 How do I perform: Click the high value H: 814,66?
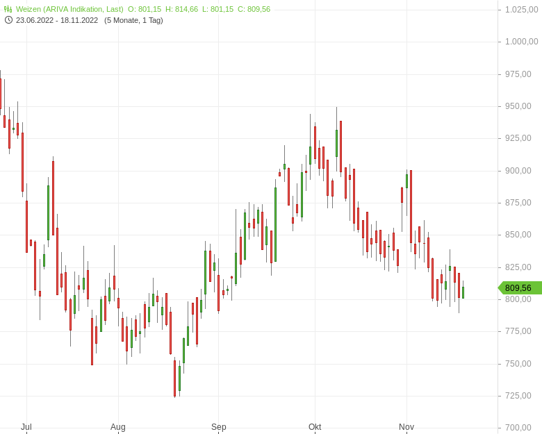coord(182,9)
